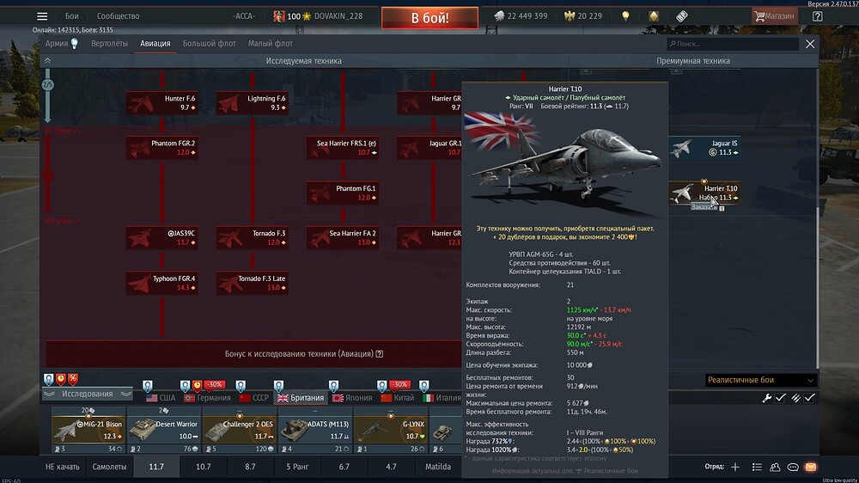Click the blue pin badge above Британия

coord(279,386)
